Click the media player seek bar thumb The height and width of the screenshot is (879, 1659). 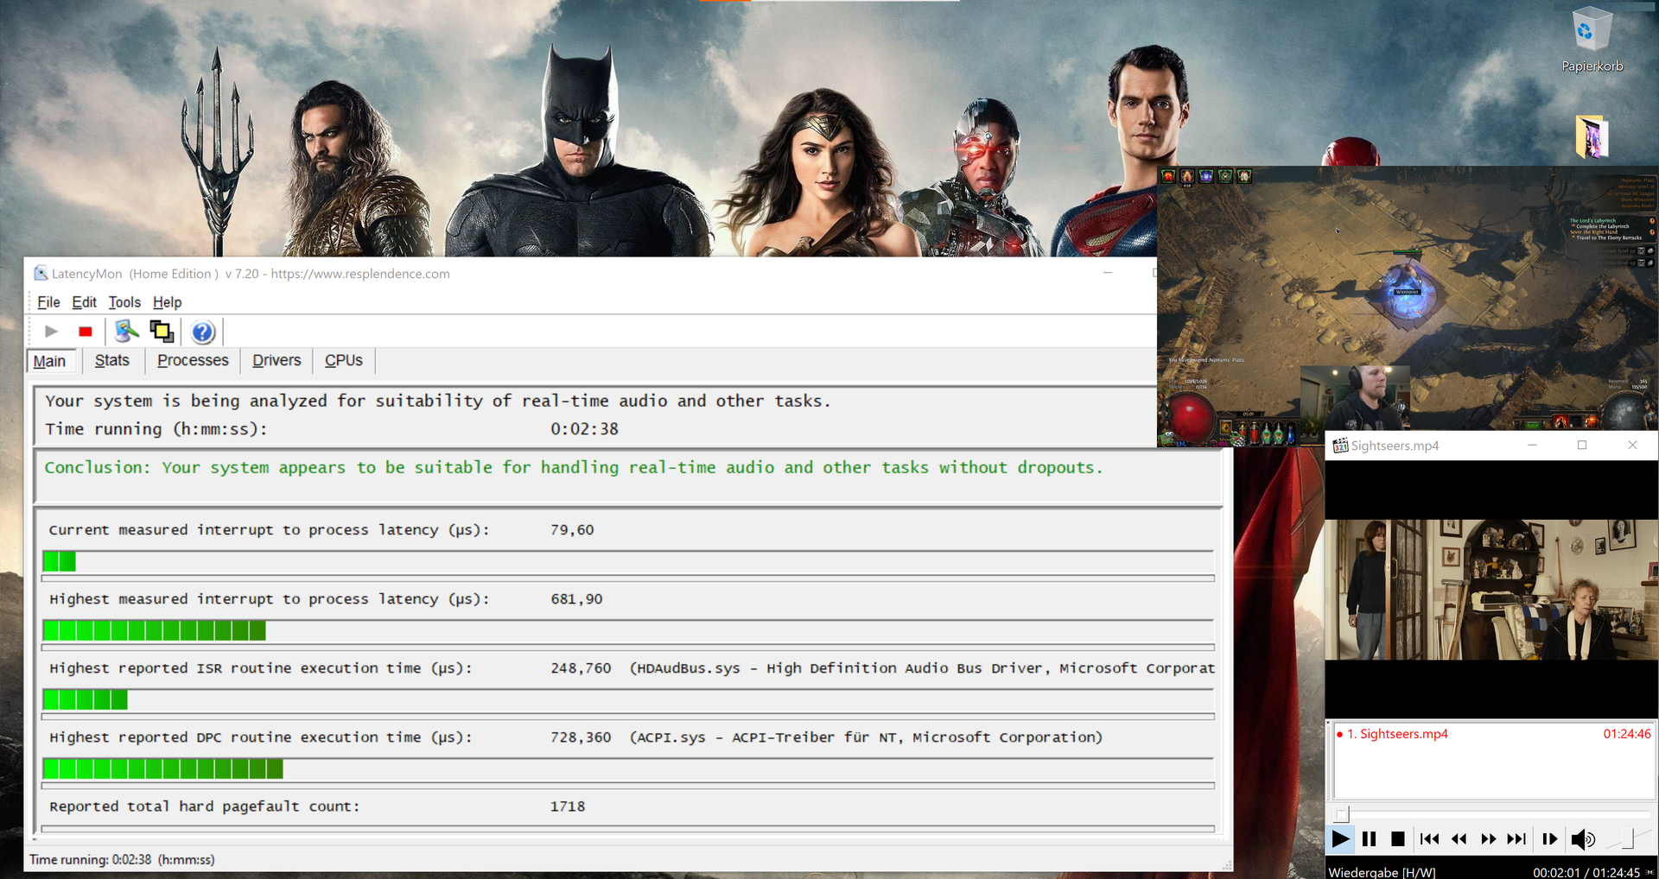point(1341,814)
